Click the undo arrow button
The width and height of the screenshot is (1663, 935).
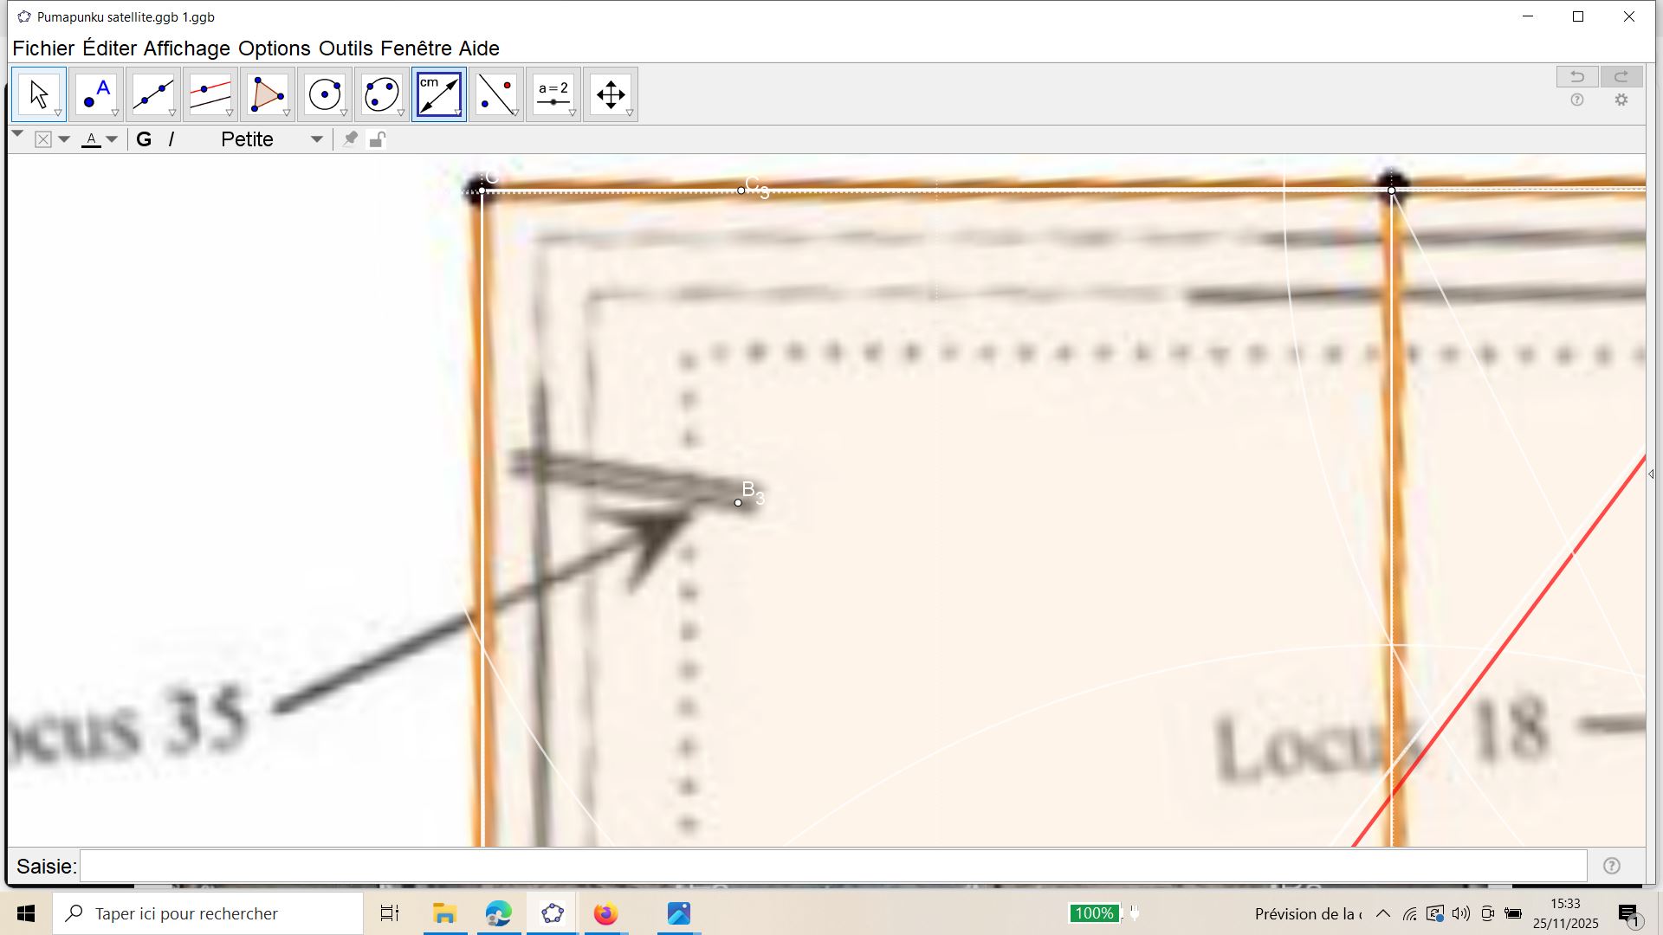coord(1576,76)
